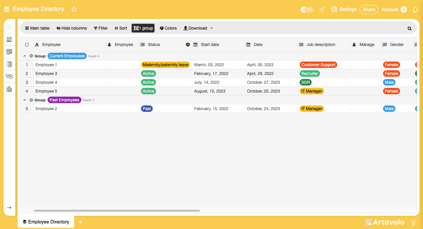Screen dimensions: 423x229
Task: Open the stacked pages icon in left sidebar
Action: click(x=9, y=64)
